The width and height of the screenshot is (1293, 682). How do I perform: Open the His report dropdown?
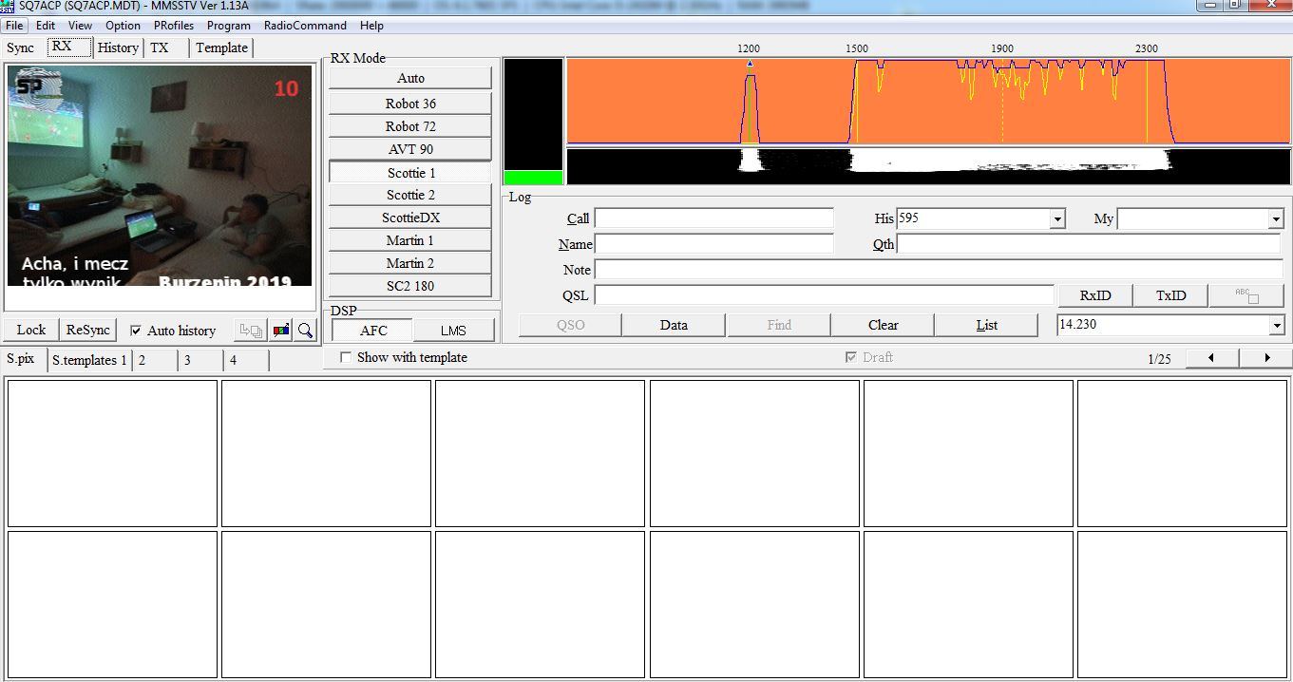tap(1056, 219)
